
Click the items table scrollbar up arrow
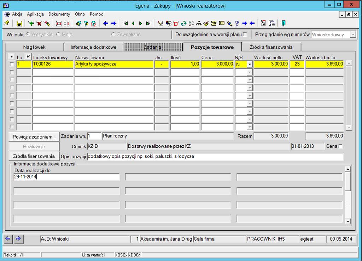coord(349,63)
